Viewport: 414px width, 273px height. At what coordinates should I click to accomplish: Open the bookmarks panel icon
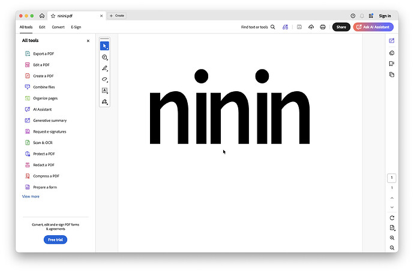392,64
